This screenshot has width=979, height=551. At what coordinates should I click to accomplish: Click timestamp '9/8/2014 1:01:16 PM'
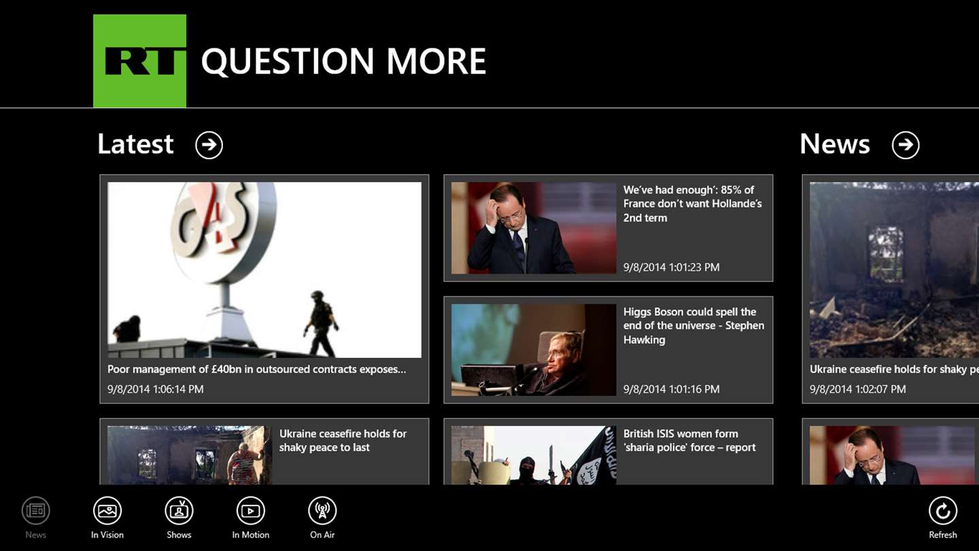[x=671, y=389]
